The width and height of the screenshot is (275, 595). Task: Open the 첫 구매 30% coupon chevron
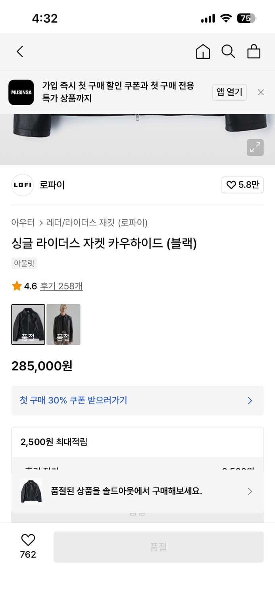(250, 401)
